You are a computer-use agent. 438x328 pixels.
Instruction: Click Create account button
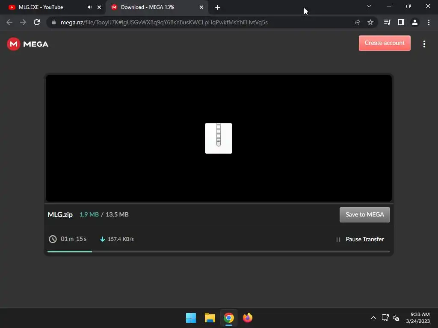[x=385, y=43]
